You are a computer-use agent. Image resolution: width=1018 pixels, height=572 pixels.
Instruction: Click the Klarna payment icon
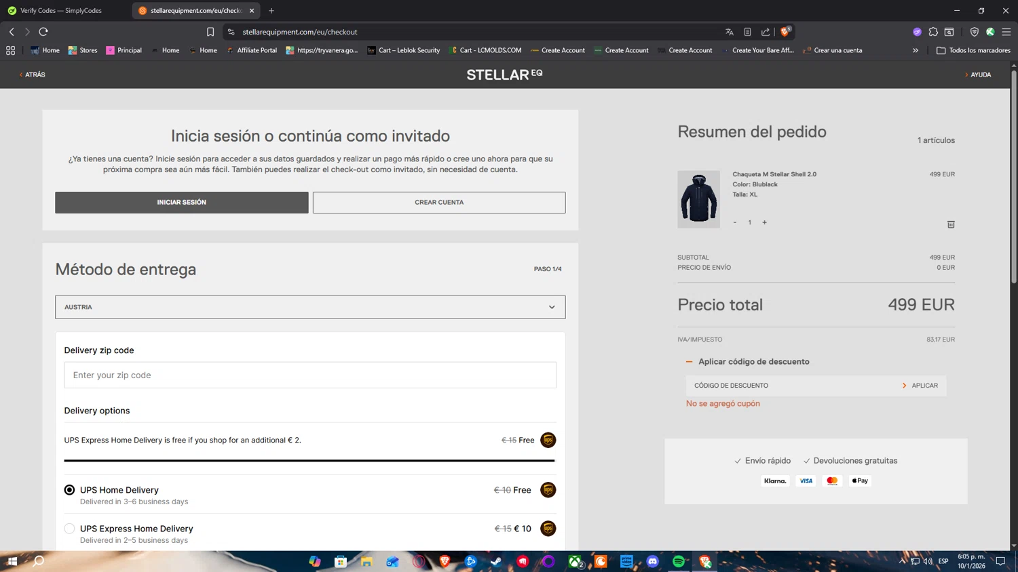pyautogui.click(x=775, y=481)
